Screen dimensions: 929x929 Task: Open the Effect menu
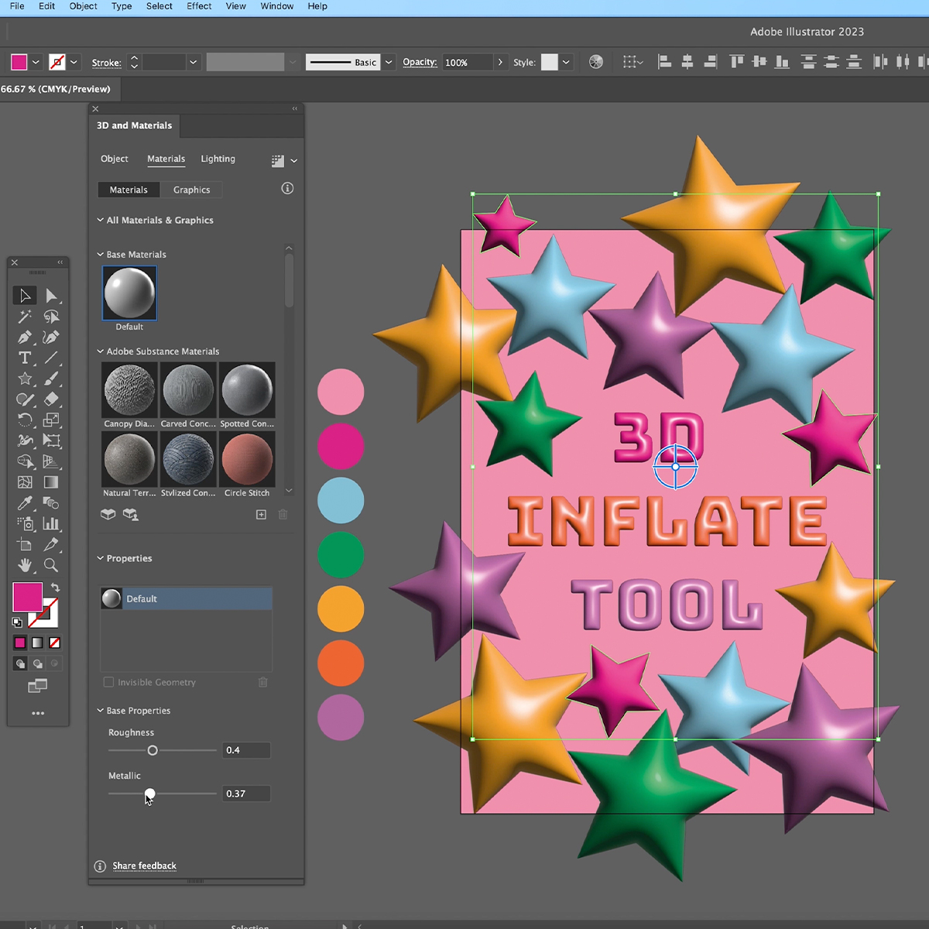[x=199, y=6]
